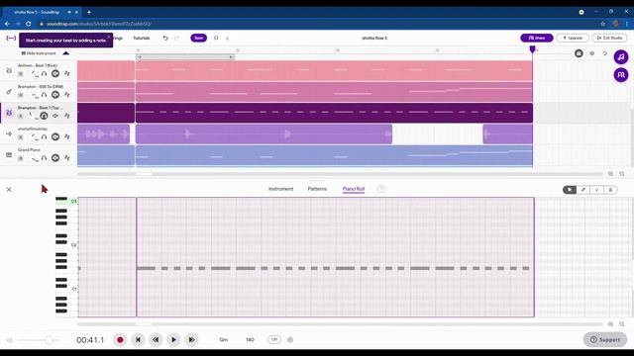Select the pencil draw tool in piano roll
The image size is (634, 356).
[x=583, y=190]
